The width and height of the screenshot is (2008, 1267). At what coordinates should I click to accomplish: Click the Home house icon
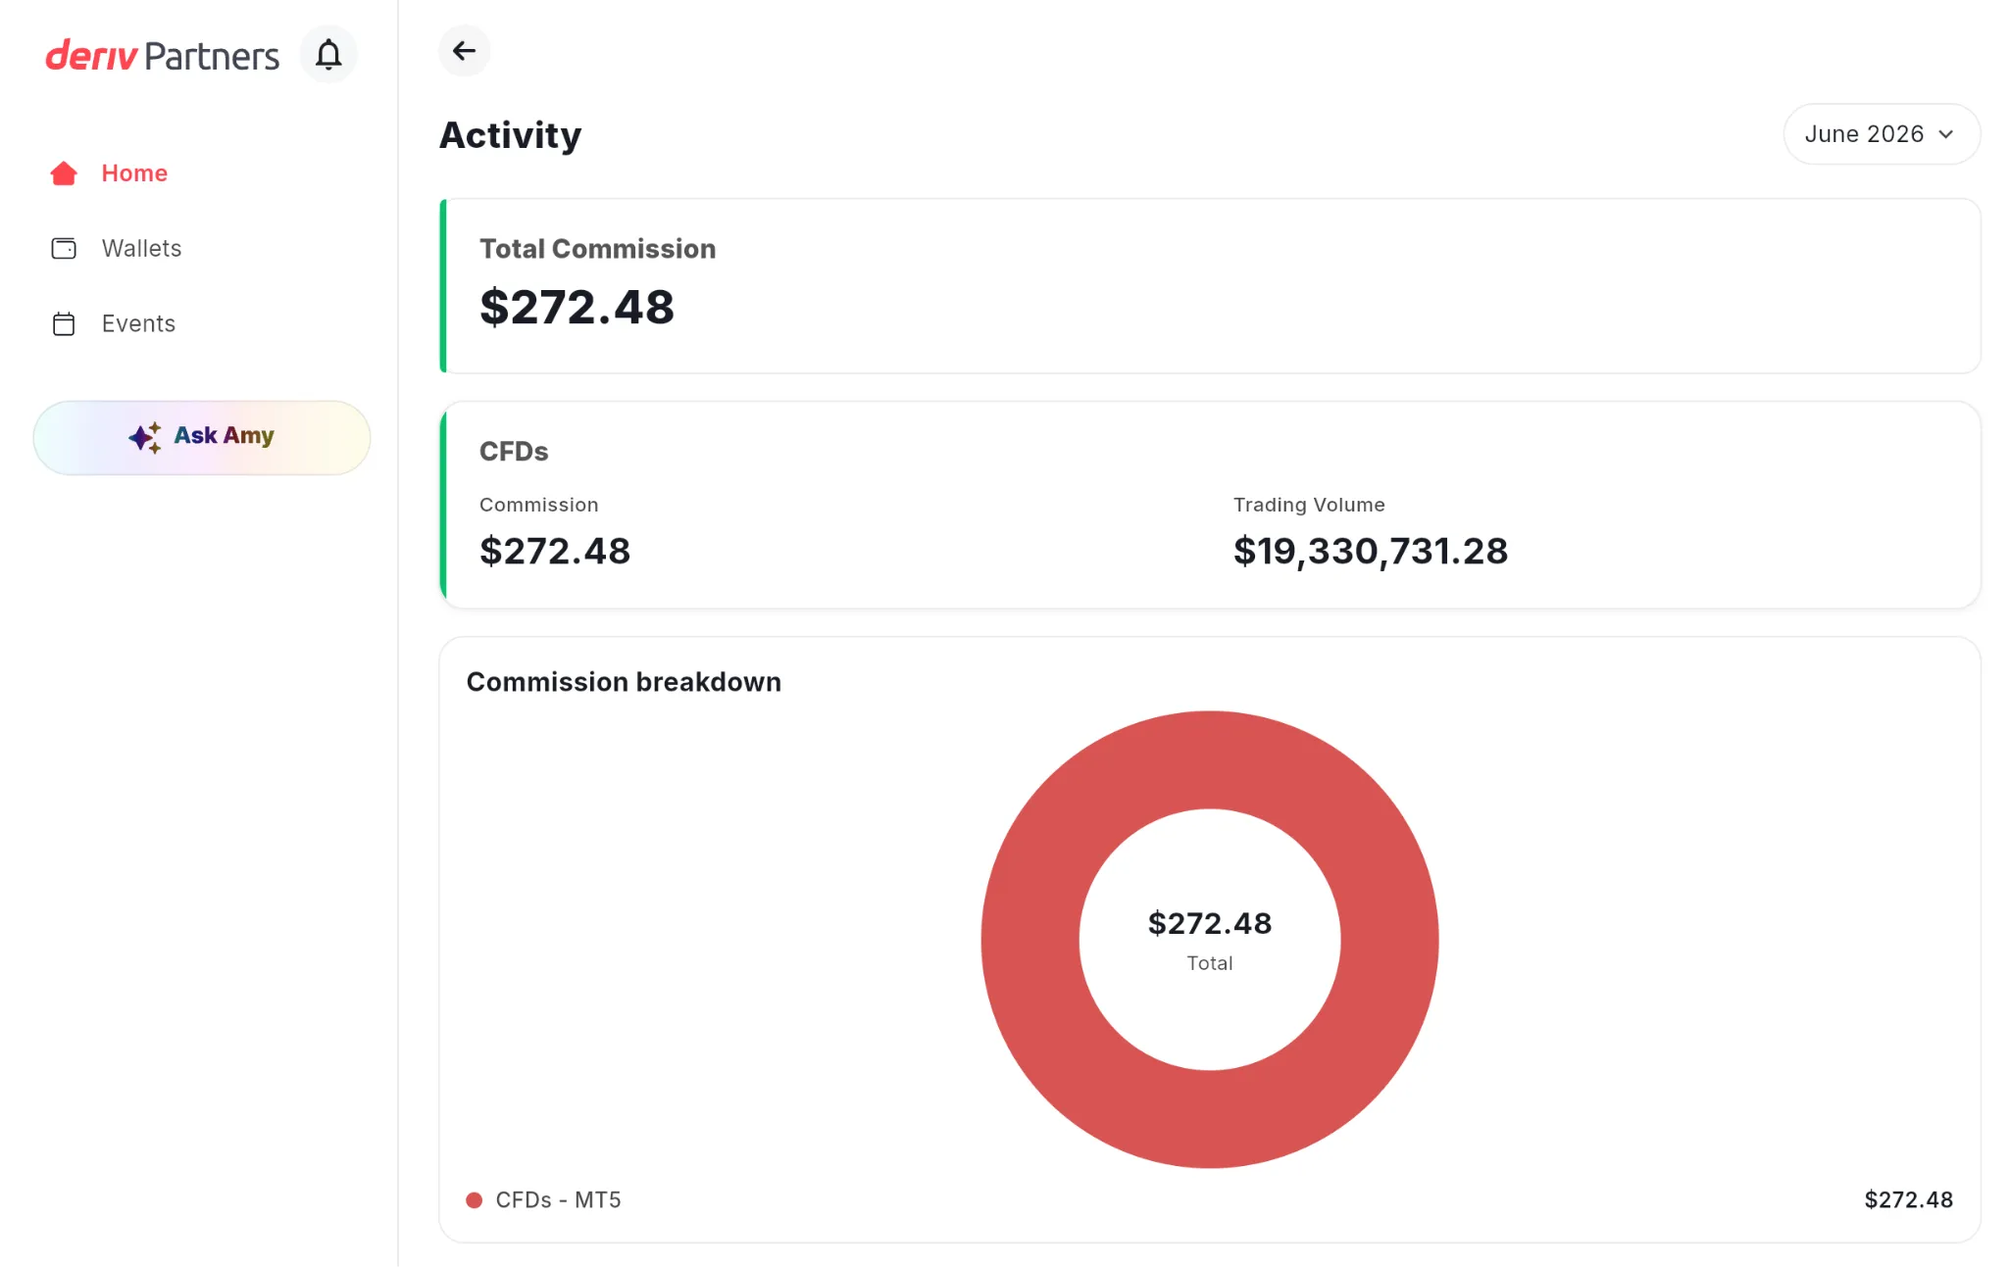pos(64,173)
